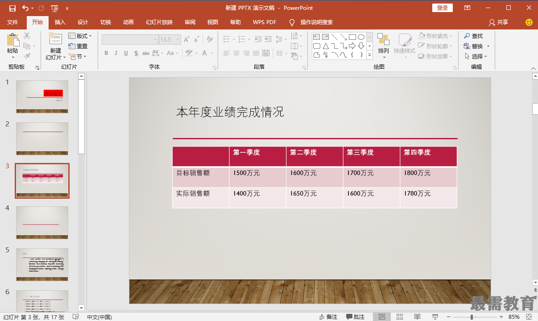Image resolution: width=538 pixels, height=321 pixels.
Task: Pick the triangle shape in gallery
Action: click(325, 46)
